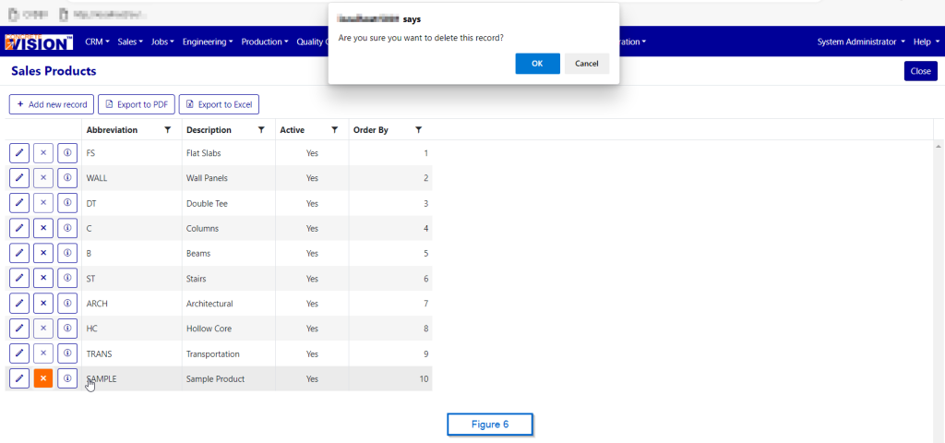Export the table to Excel
Viewport: 945px width, 443px height.
(x=219, y=104)
